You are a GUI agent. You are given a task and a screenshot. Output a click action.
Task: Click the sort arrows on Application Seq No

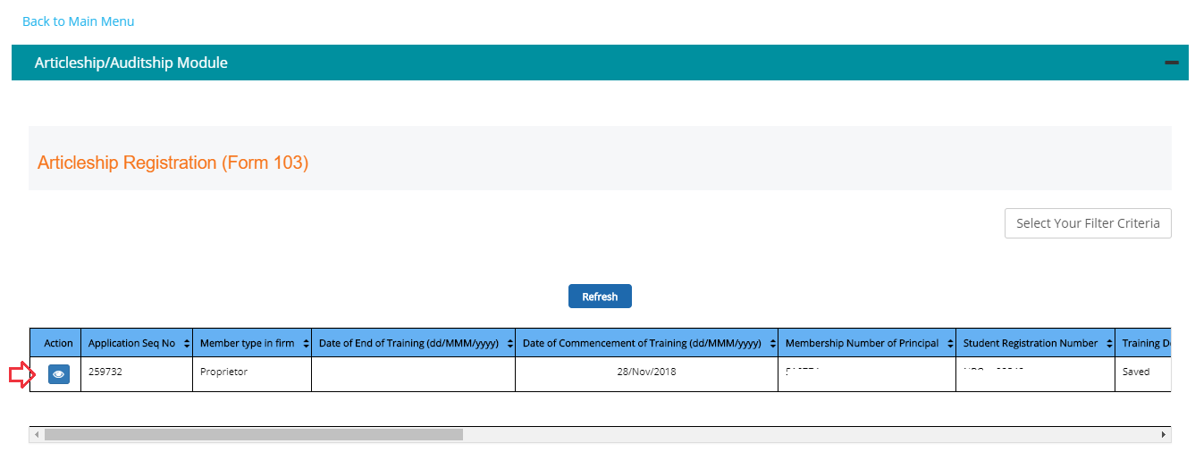coord(186,344)
